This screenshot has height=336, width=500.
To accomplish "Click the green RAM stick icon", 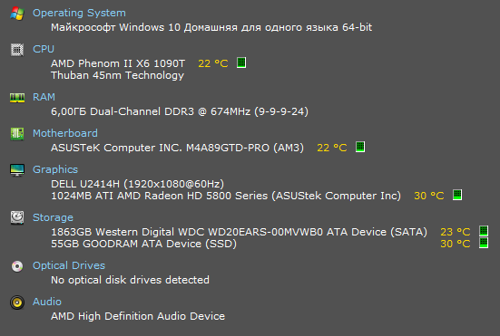I will tap(17, 98).
